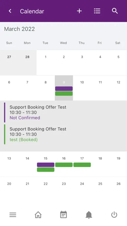
Task: Tap the March 2022 month title
Action: (x=19, y=29)
